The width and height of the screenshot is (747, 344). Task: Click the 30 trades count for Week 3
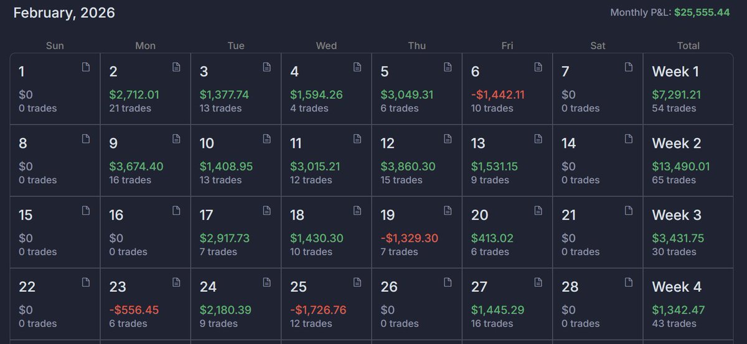click(x=674, y=252)
